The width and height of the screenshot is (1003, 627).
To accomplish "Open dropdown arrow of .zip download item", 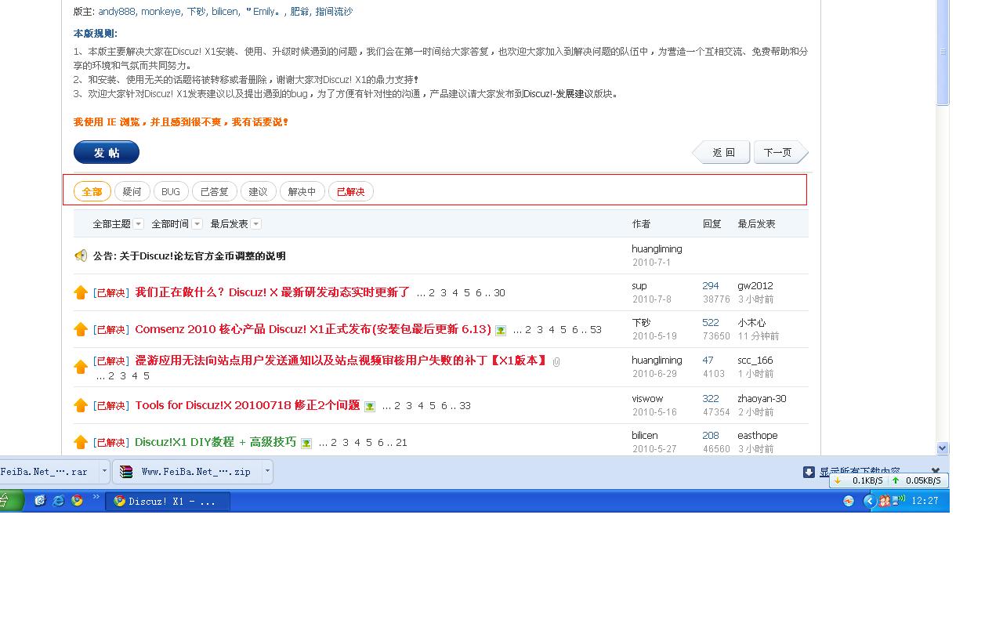I will click(x=267, y=472).
